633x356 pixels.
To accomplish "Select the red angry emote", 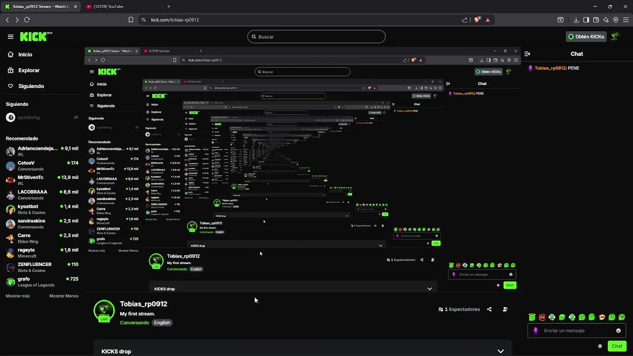I will coord(542,317).
